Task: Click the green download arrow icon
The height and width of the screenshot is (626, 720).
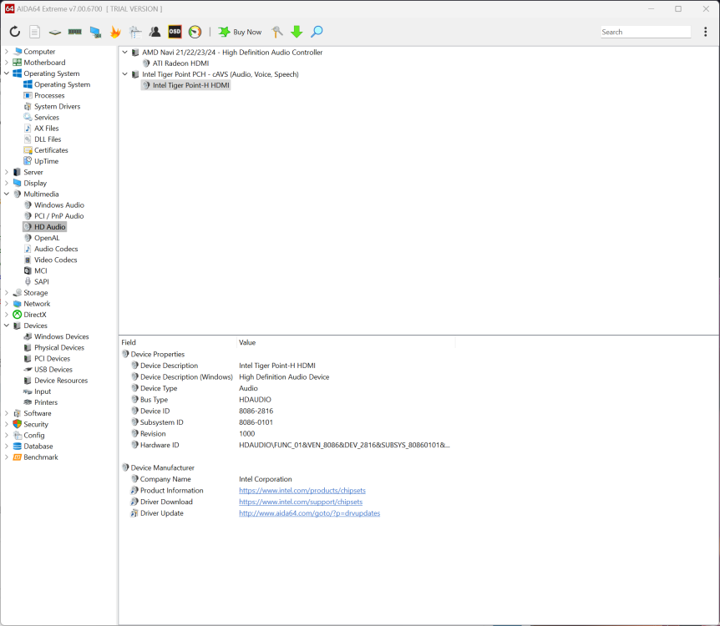Action: coord(297,32)
